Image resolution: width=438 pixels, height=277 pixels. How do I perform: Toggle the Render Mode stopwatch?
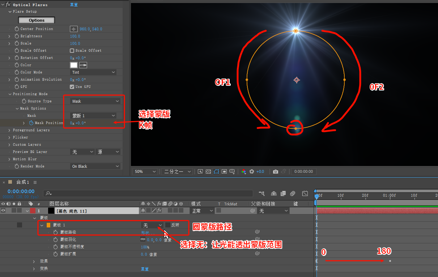click(x=17, y=166)
